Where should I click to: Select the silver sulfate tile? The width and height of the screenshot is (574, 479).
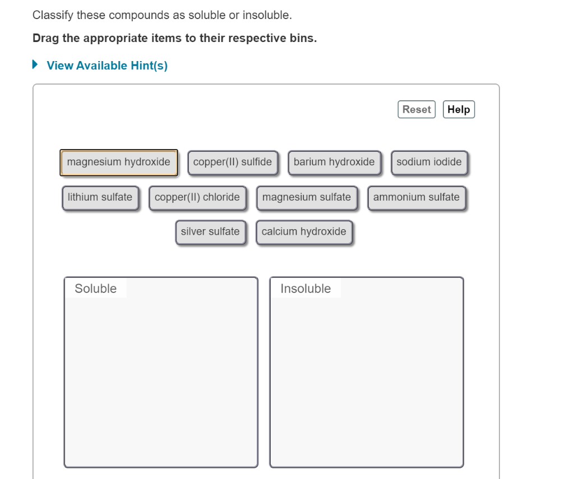click(x=211, y=232)
